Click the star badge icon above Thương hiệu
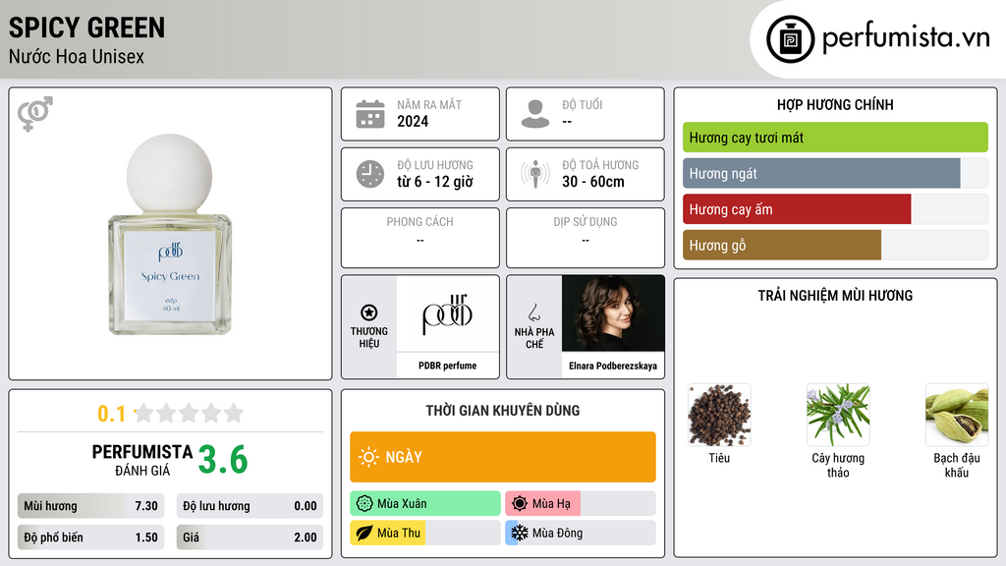The height and width of the screenshot is (566, 1006). point(369,312)
